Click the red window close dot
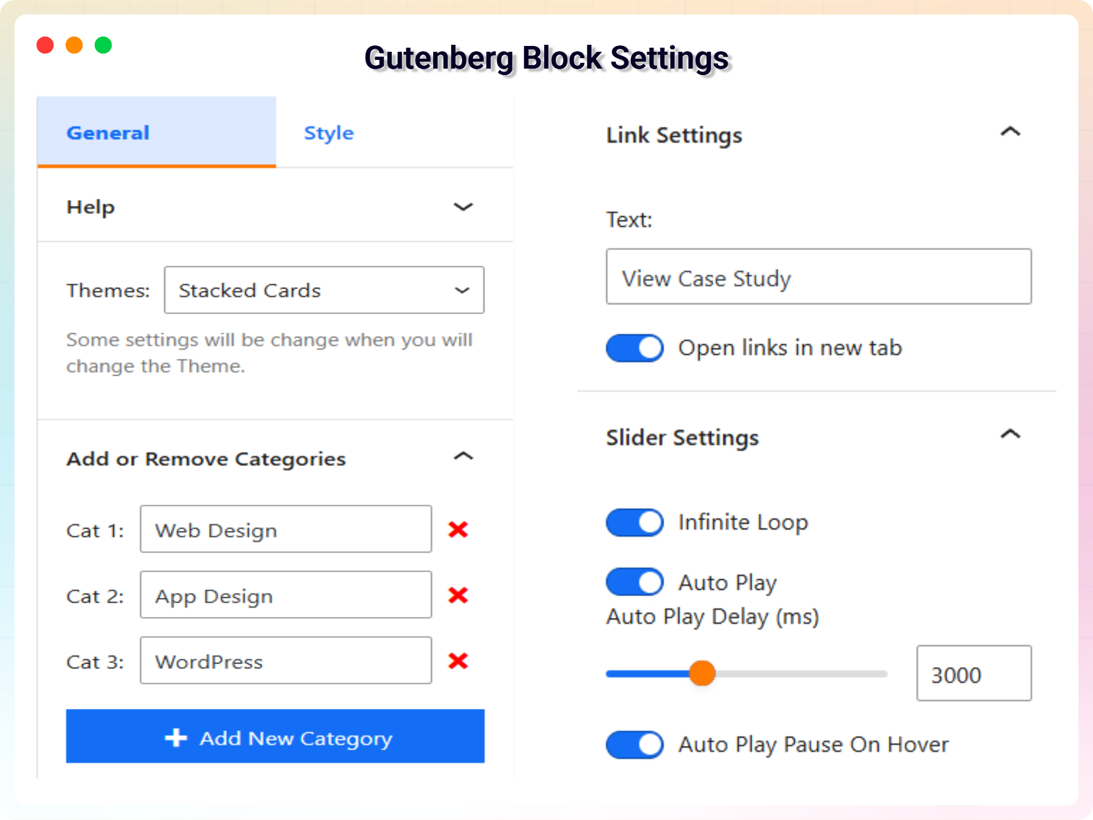This screenshot has height=820, width=1093. pos(45,45)
